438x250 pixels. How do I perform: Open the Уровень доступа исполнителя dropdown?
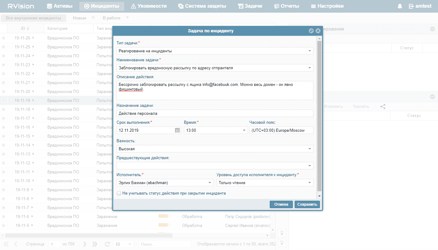309,183
